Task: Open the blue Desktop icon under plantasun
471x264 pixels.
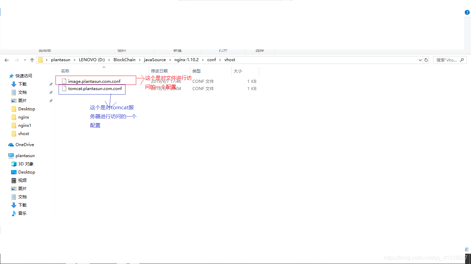Action: coord(14,172)
